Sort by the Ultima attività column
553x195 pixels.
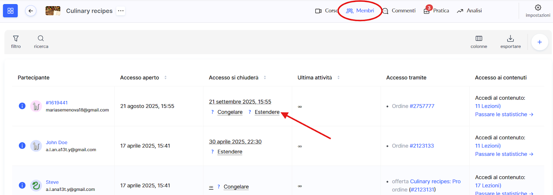[x=338, y=78]
